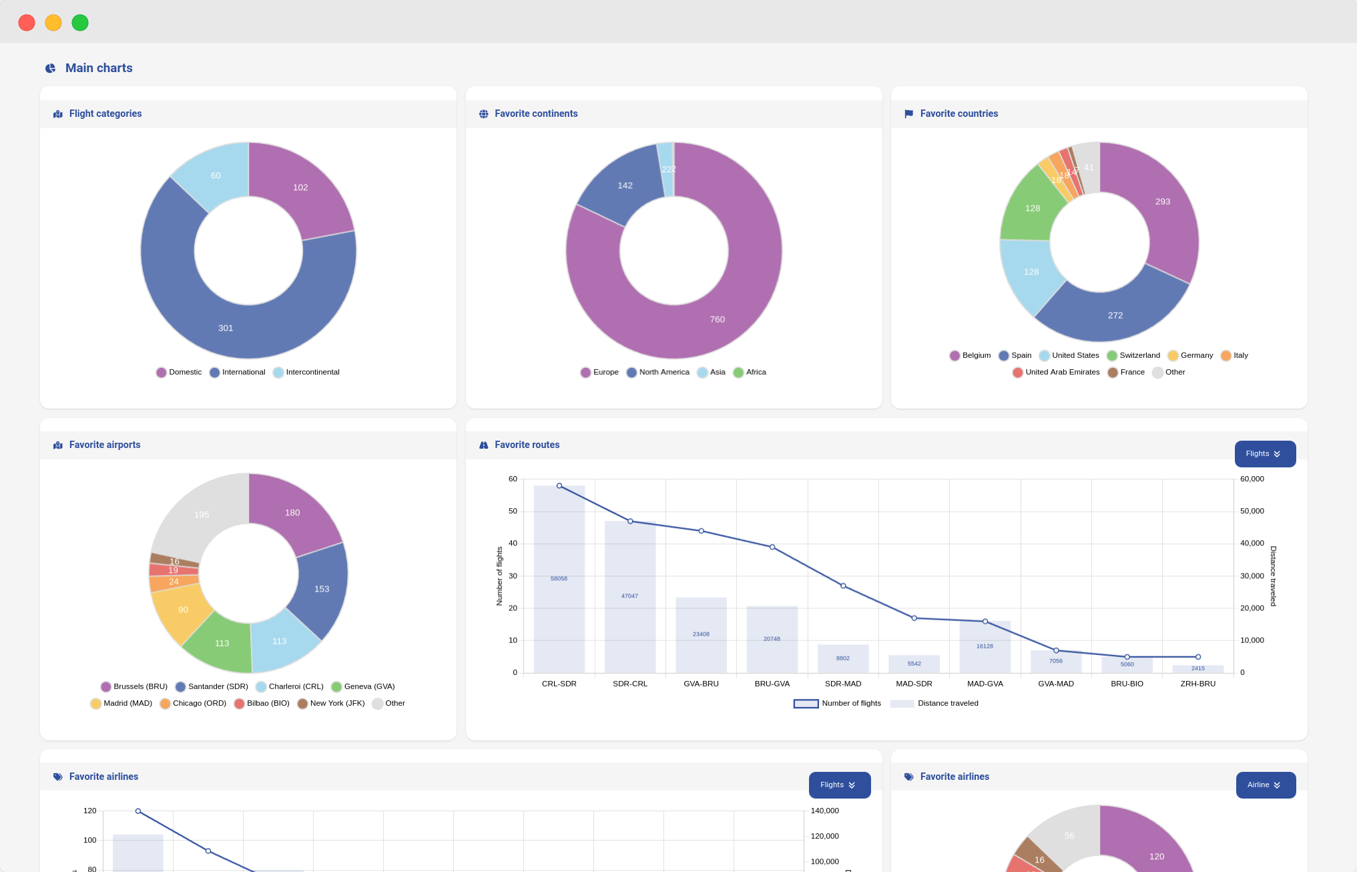Click the Favorite countries panel title

coord(959,114)
